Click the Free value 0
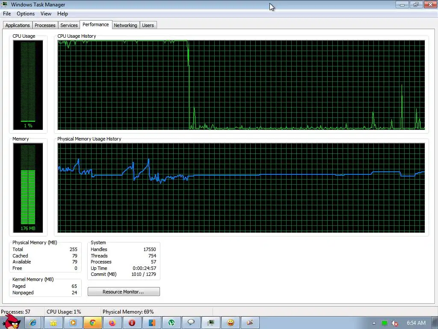The height and width of the screenshot is (329, 438). pyautogui.click(x=76, y=268)
